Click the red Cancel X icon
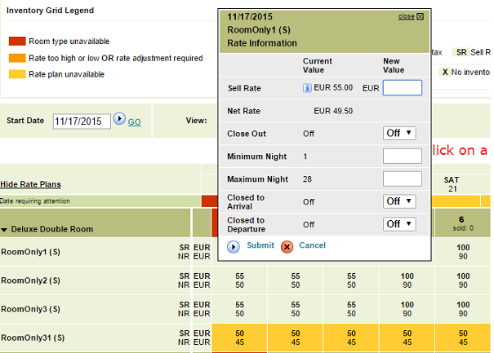The width and height of the screenshot is (494, 353). click(x=287, y=246)
